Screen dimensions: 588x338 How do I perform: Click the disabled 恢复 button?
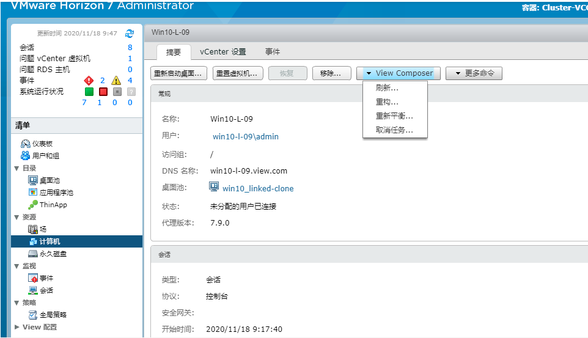point(288,73)
